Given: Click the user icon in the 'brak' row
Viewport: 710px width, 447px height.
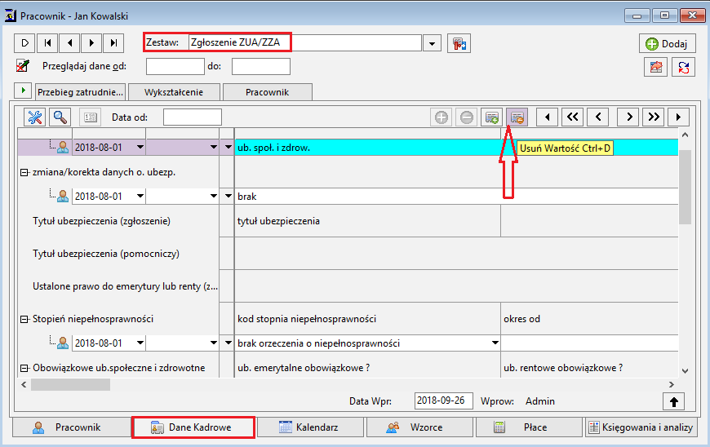Looking at the screenshot, I should [x=63, y=196].
